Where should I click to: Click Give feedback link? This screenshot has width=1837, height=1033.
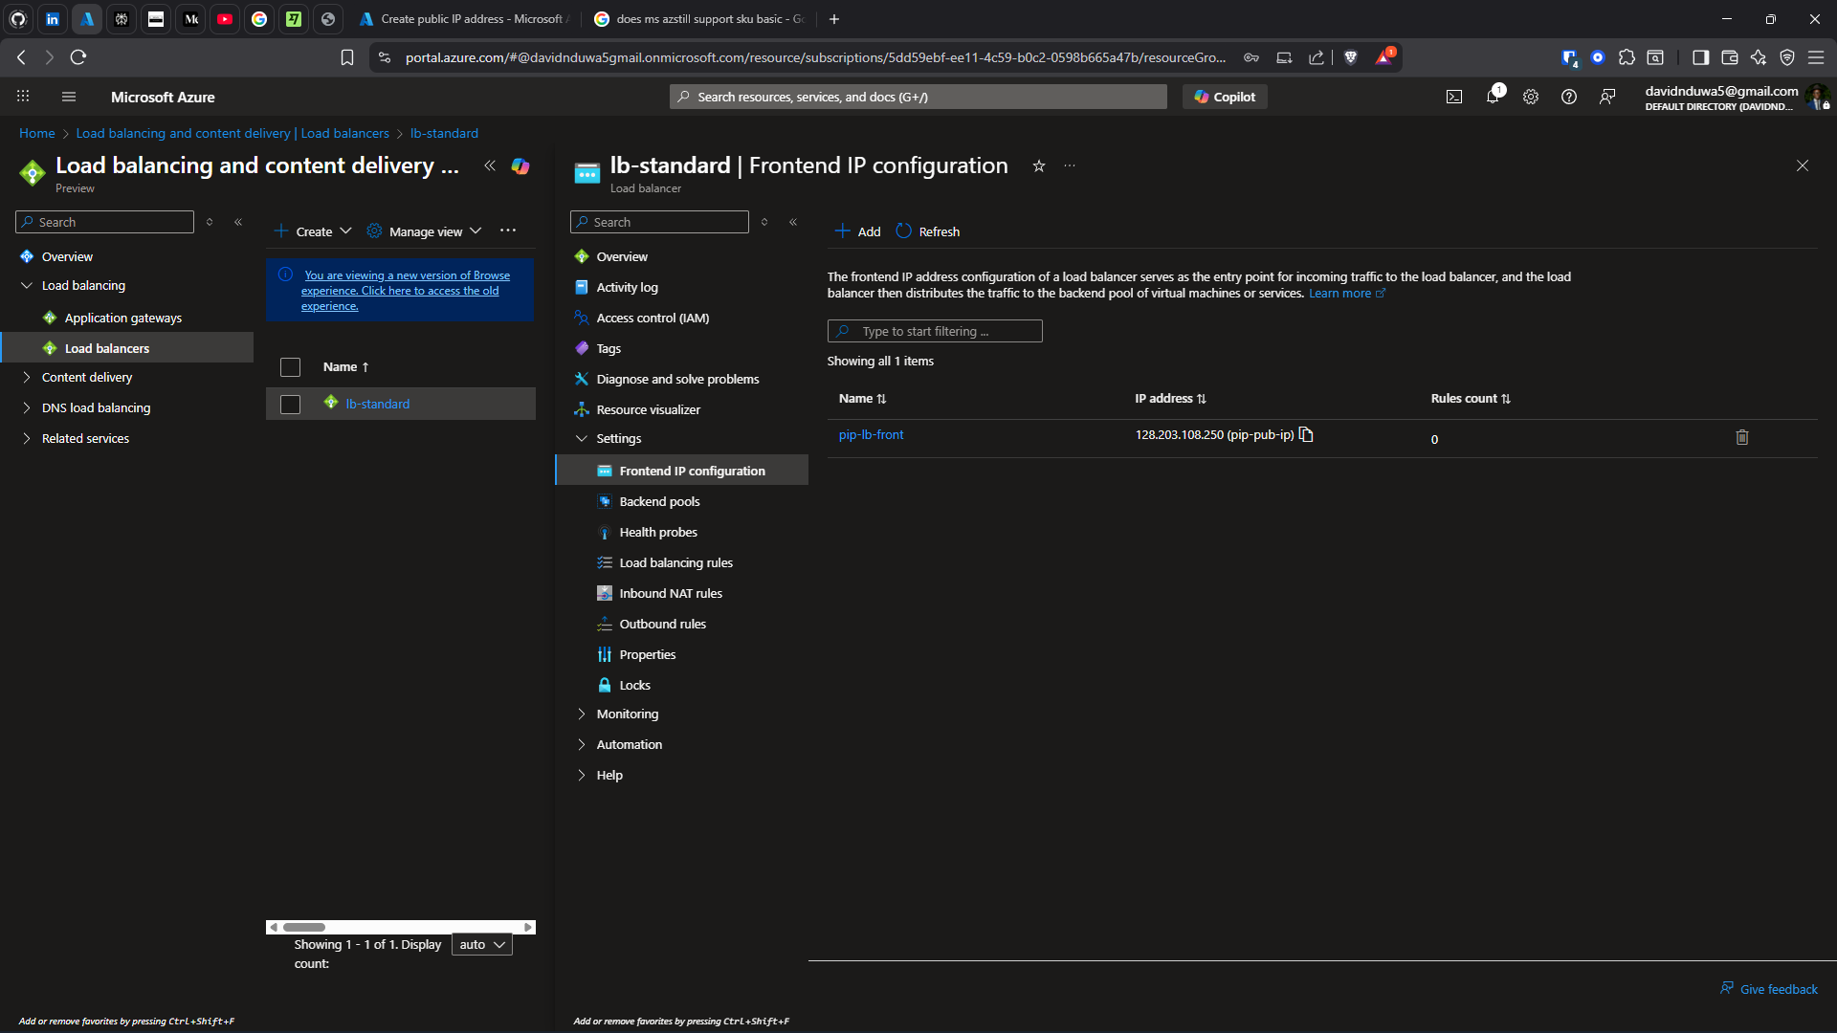click(x=1769, y=989)
